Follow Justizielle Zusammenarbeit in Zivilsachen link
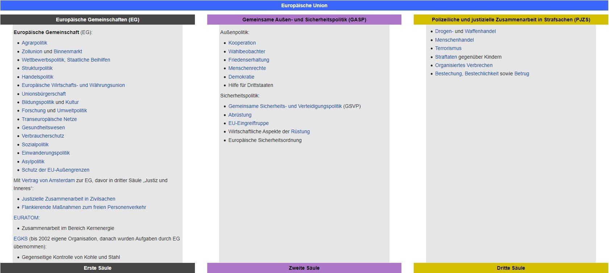The width and height of the screenshot is (609, 273). (x=68, y=199)
